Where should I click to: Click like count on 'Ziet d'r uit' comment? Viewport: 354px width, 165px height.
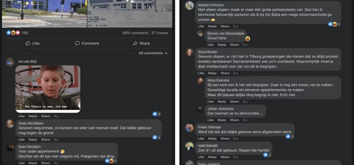coord(267,155)
